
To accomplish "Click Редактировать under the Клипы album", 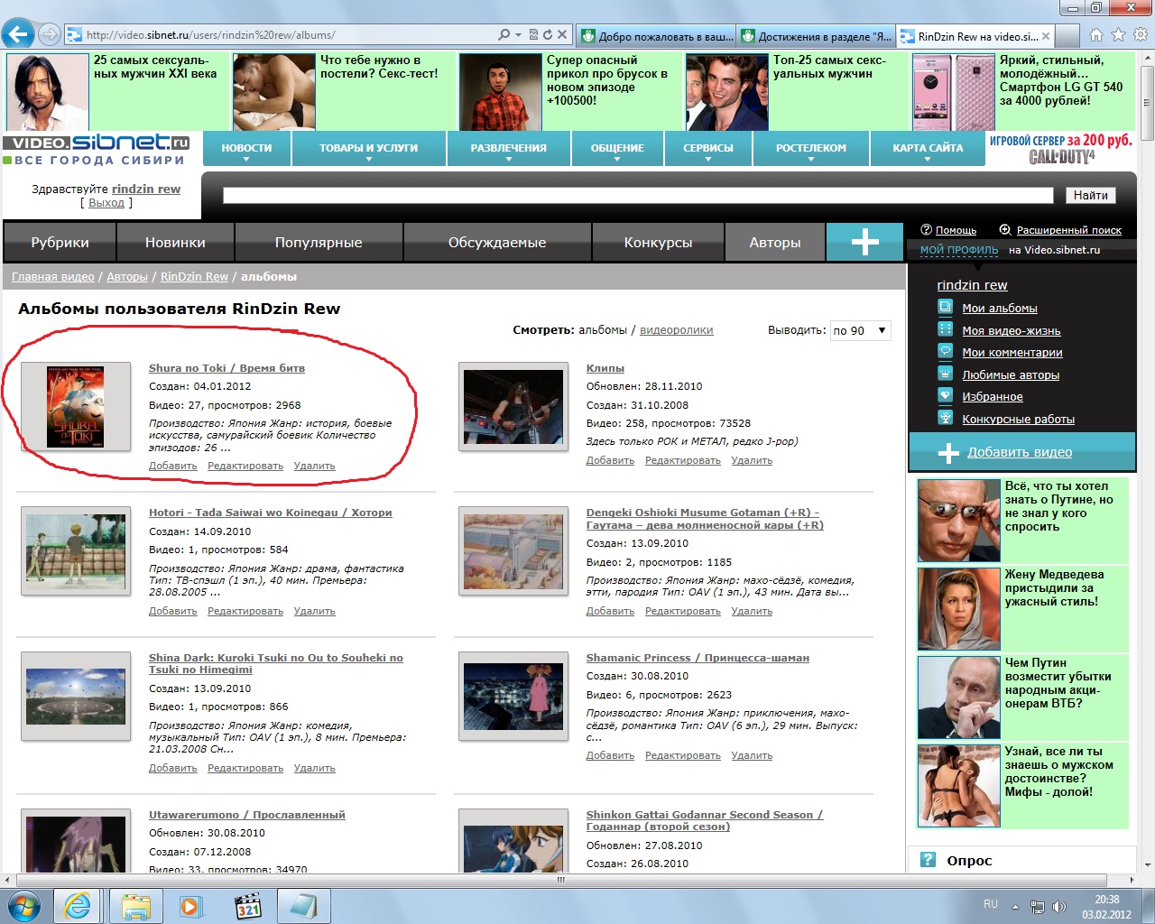I will coord(682,460).
